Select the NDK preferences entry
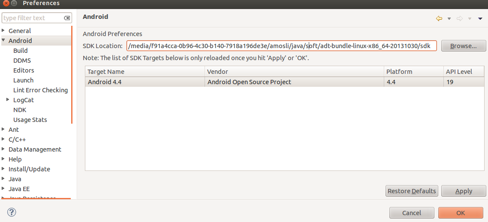Screen dimensions: 488x222 20,110
